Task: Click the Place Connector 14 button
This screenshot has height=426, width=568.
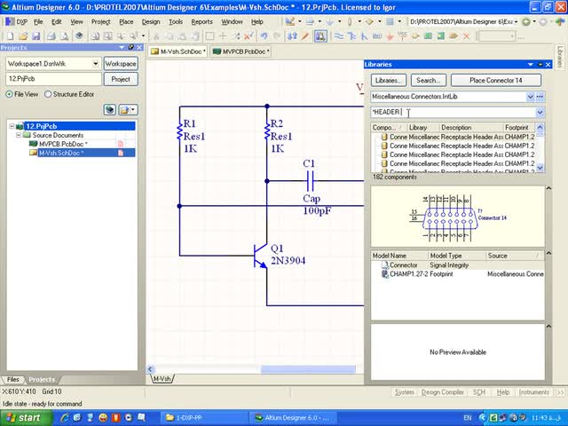Action: click(495, 80)
